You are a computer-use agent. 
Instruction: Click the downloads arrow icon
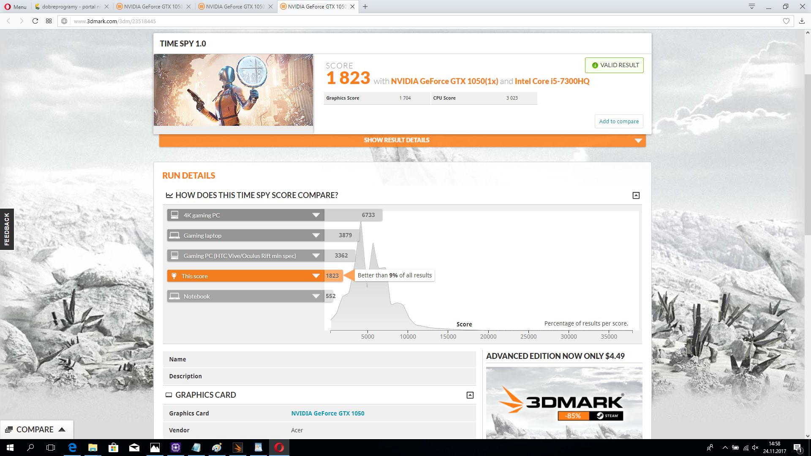pyautogui.click(x=802, y=21)
